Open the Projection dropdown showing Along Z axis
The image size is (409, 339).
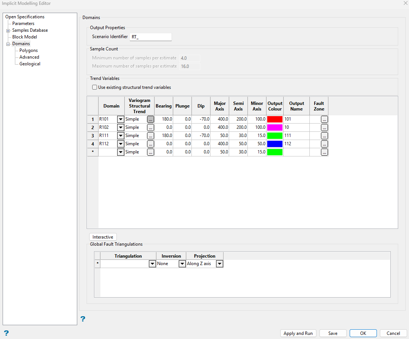coord(220,264)
